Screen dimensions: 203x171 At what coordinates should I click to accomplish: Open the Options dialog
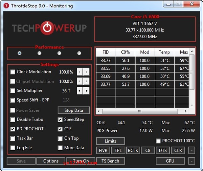click(51, 161)
